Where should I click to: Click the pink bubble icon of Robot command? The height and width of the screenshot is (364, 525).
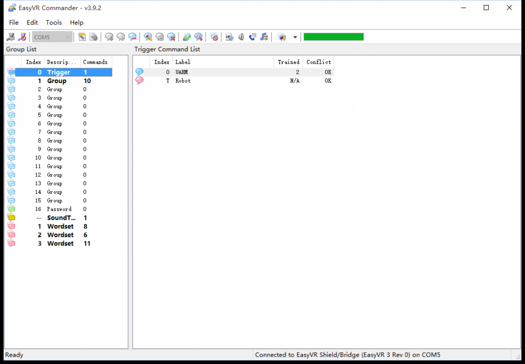click(139, 80)
